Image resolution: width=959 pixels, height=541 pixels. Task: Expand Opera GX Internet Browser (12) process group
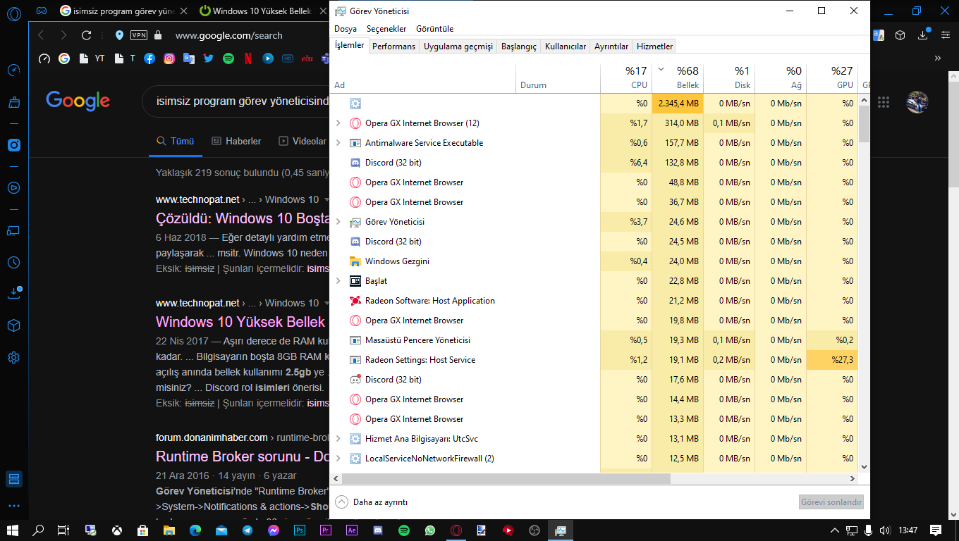click(x=338, y=123)
